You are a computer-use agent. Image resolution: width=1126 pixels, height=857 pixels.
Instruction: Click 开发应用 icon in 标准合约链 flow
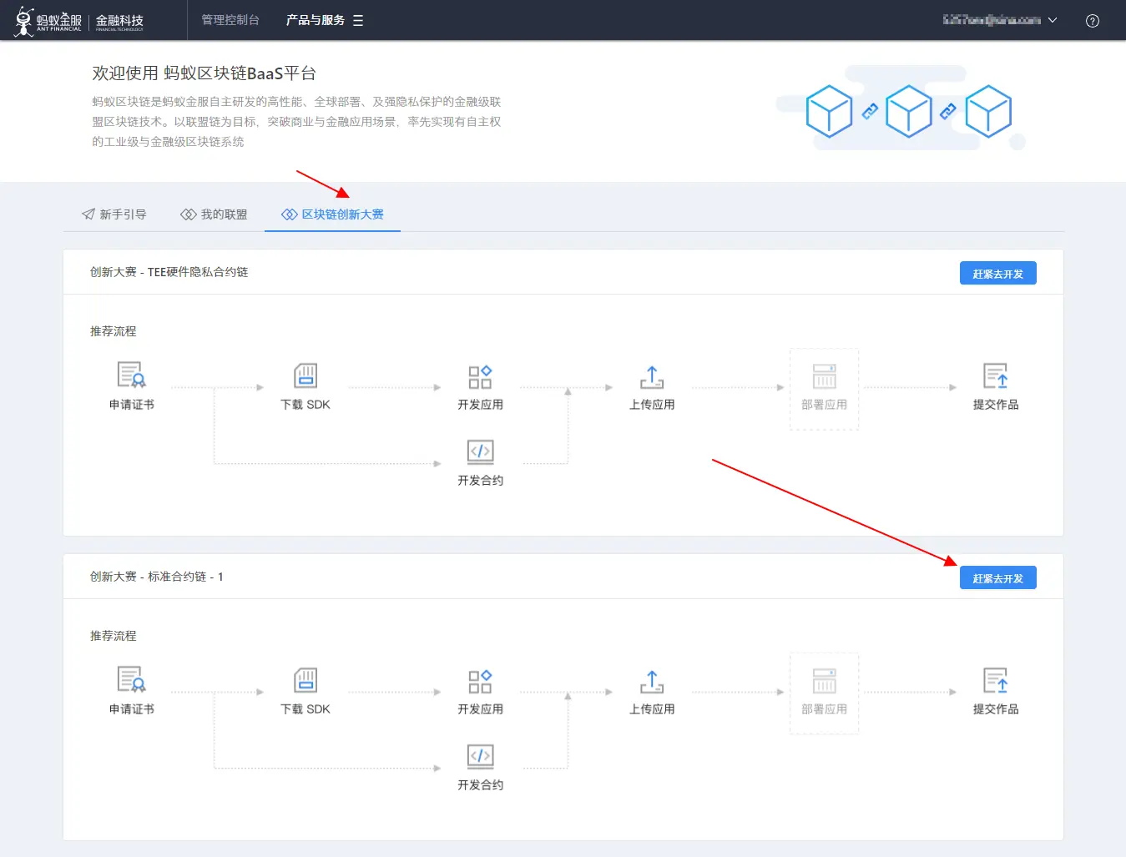click(480, 681)
